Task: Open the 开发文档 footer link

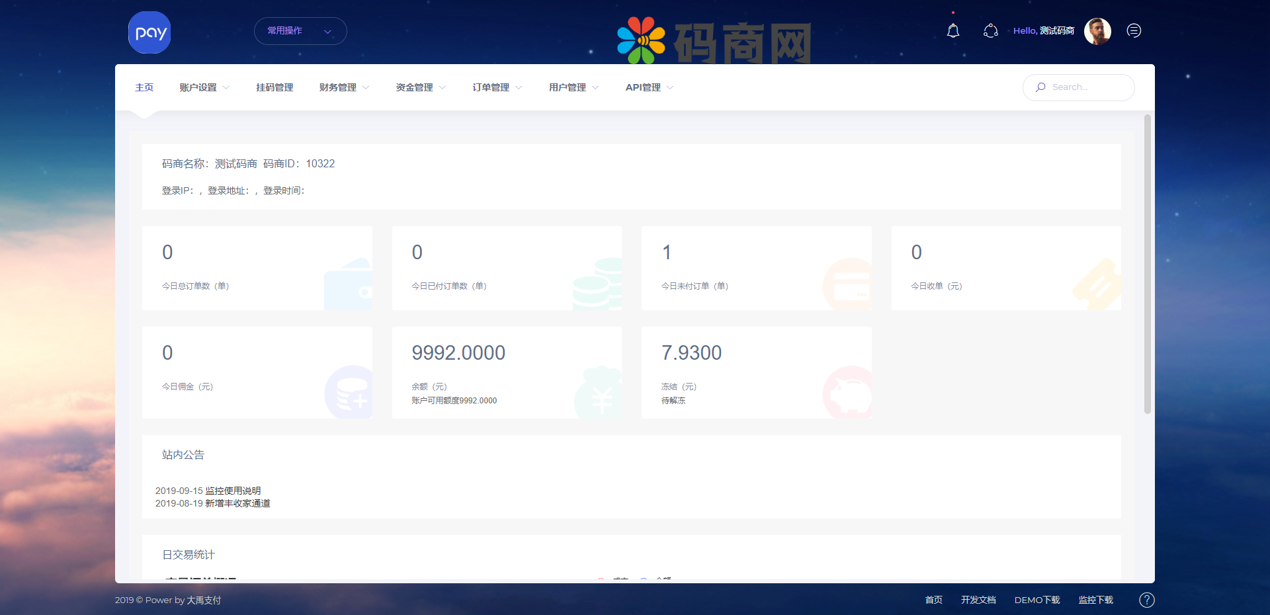Action: [978, 600]
